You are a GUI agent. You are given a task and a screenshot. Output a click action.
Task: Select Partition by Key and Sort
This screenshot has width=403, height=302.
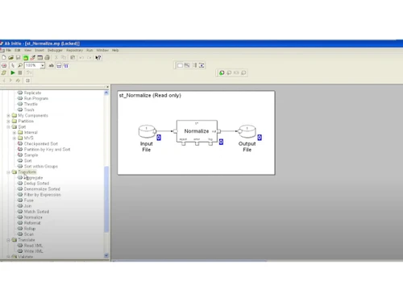click(x=47, y=149)
